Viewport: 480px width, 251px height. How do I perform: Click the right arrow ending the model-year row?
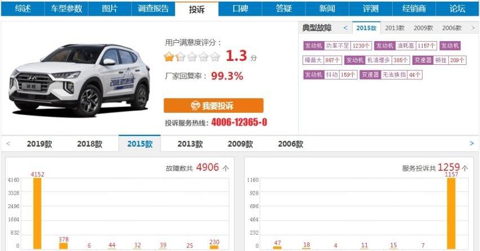pos(472,143)
